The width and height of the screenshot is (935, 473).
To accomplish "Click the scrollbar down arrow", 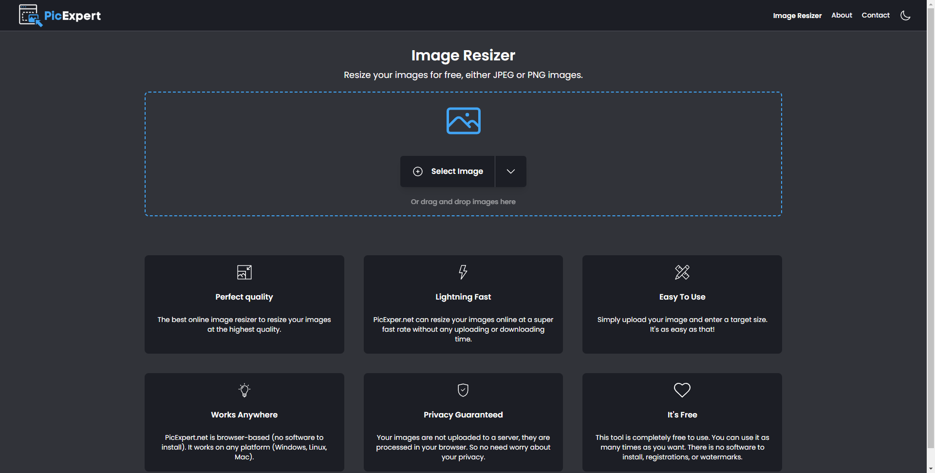I will (x=931, y=469).
